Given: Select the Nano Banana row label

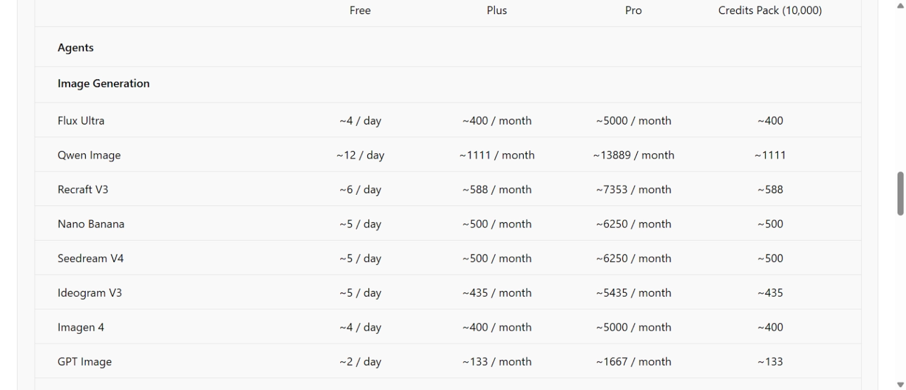Looking at the screenshot, I should click(x=91, y=224).
